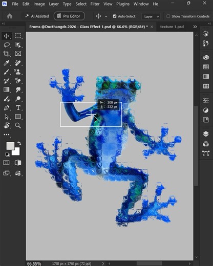Expand the Move tool preset picker
The width and height of the screenshot is (213, 266).
[x=106, y=16]
